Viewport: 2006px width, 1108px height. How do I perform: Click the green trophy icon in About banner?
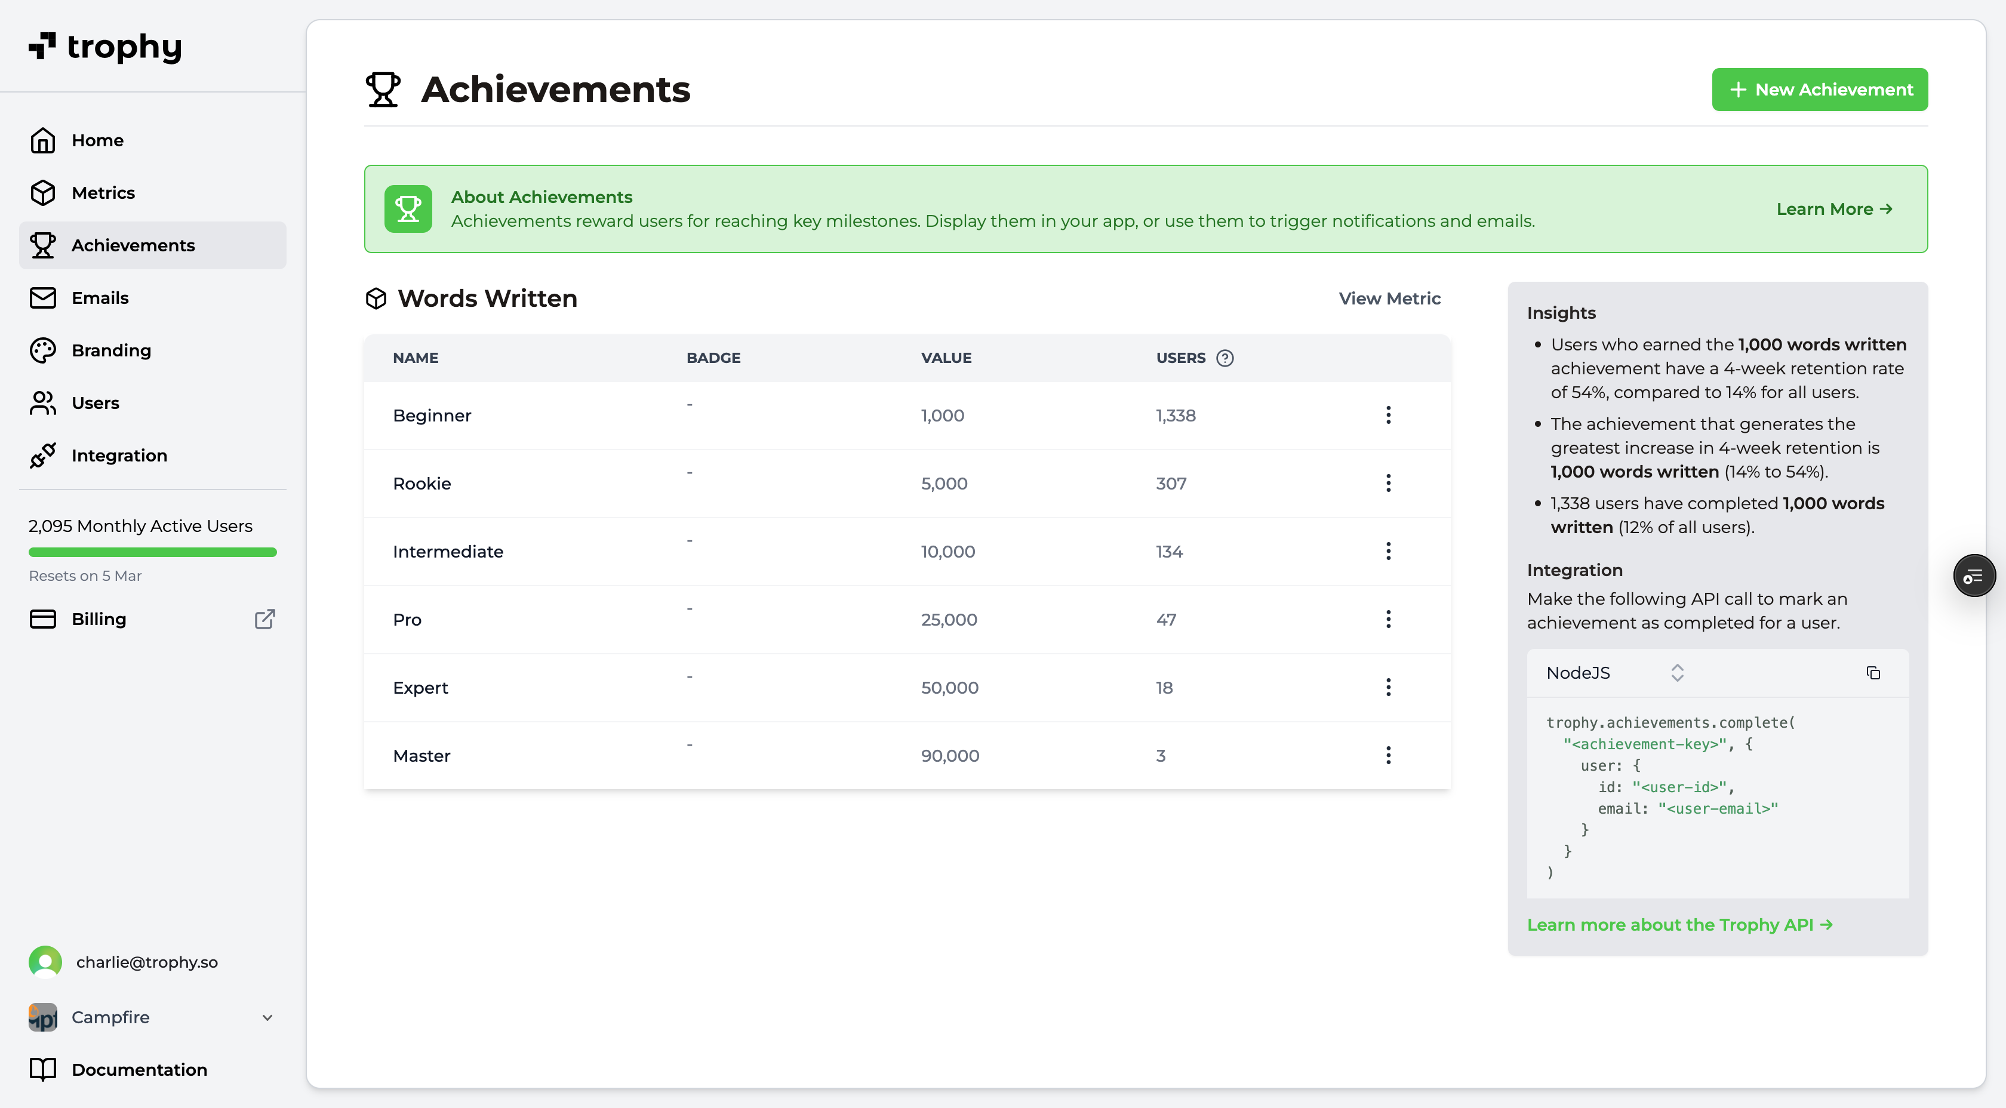pyautogui.click(x=408, y=209)
